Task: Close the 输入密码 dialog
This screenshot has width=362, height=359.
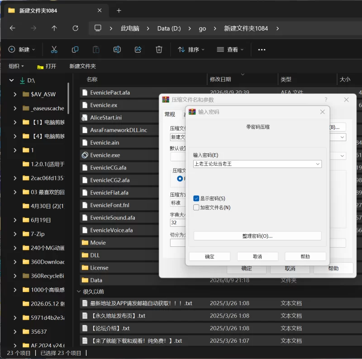Action: coord(323,112)
